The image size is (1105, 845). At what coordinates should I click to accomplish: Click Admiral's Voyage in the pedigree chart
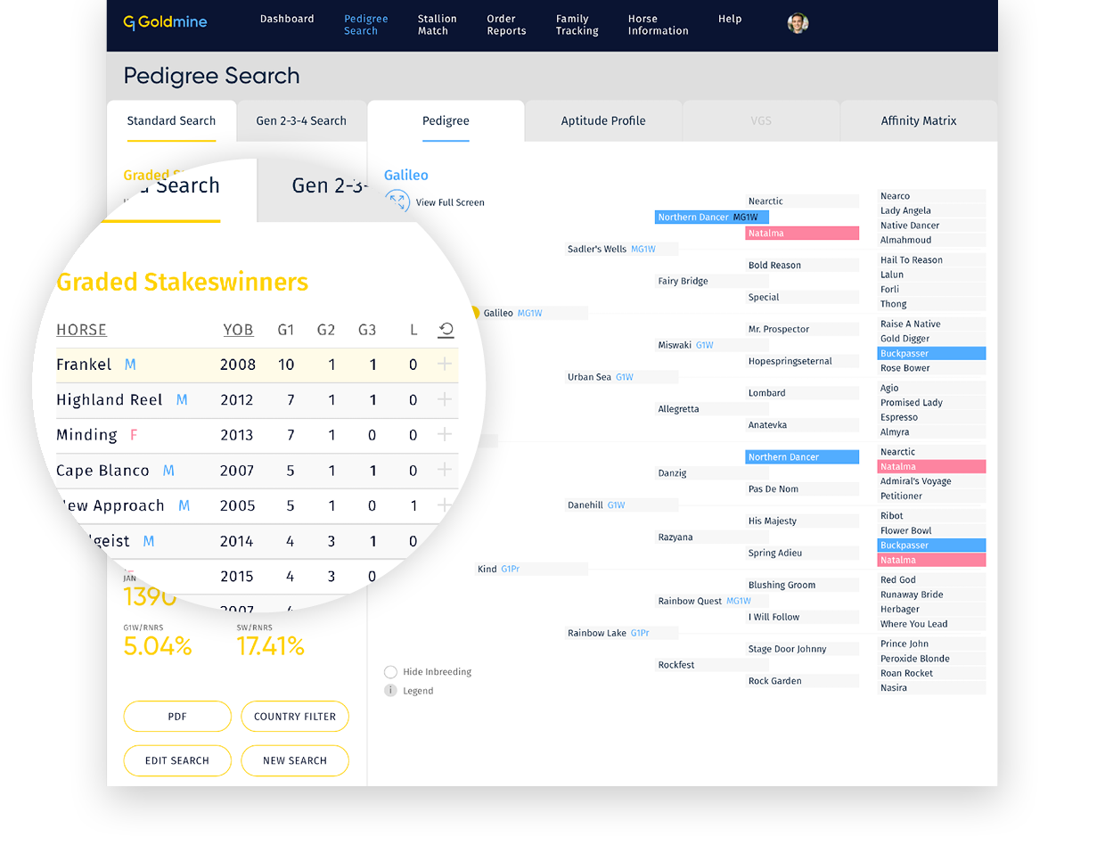click(931, 481)
